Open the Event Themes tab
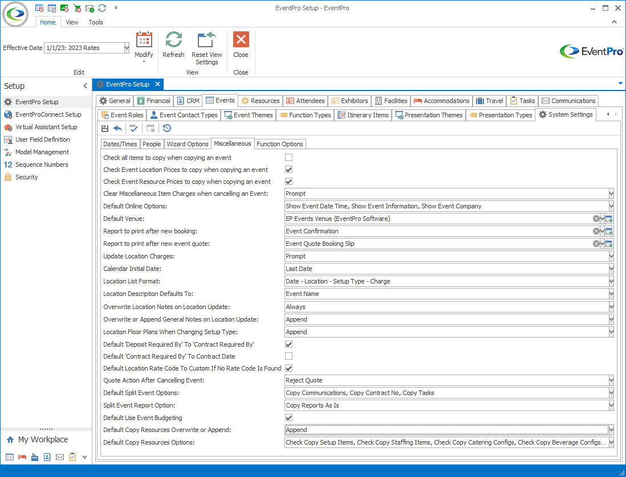Image resolution: width=626 pixels, height=477 pixels. coord(249,115)
